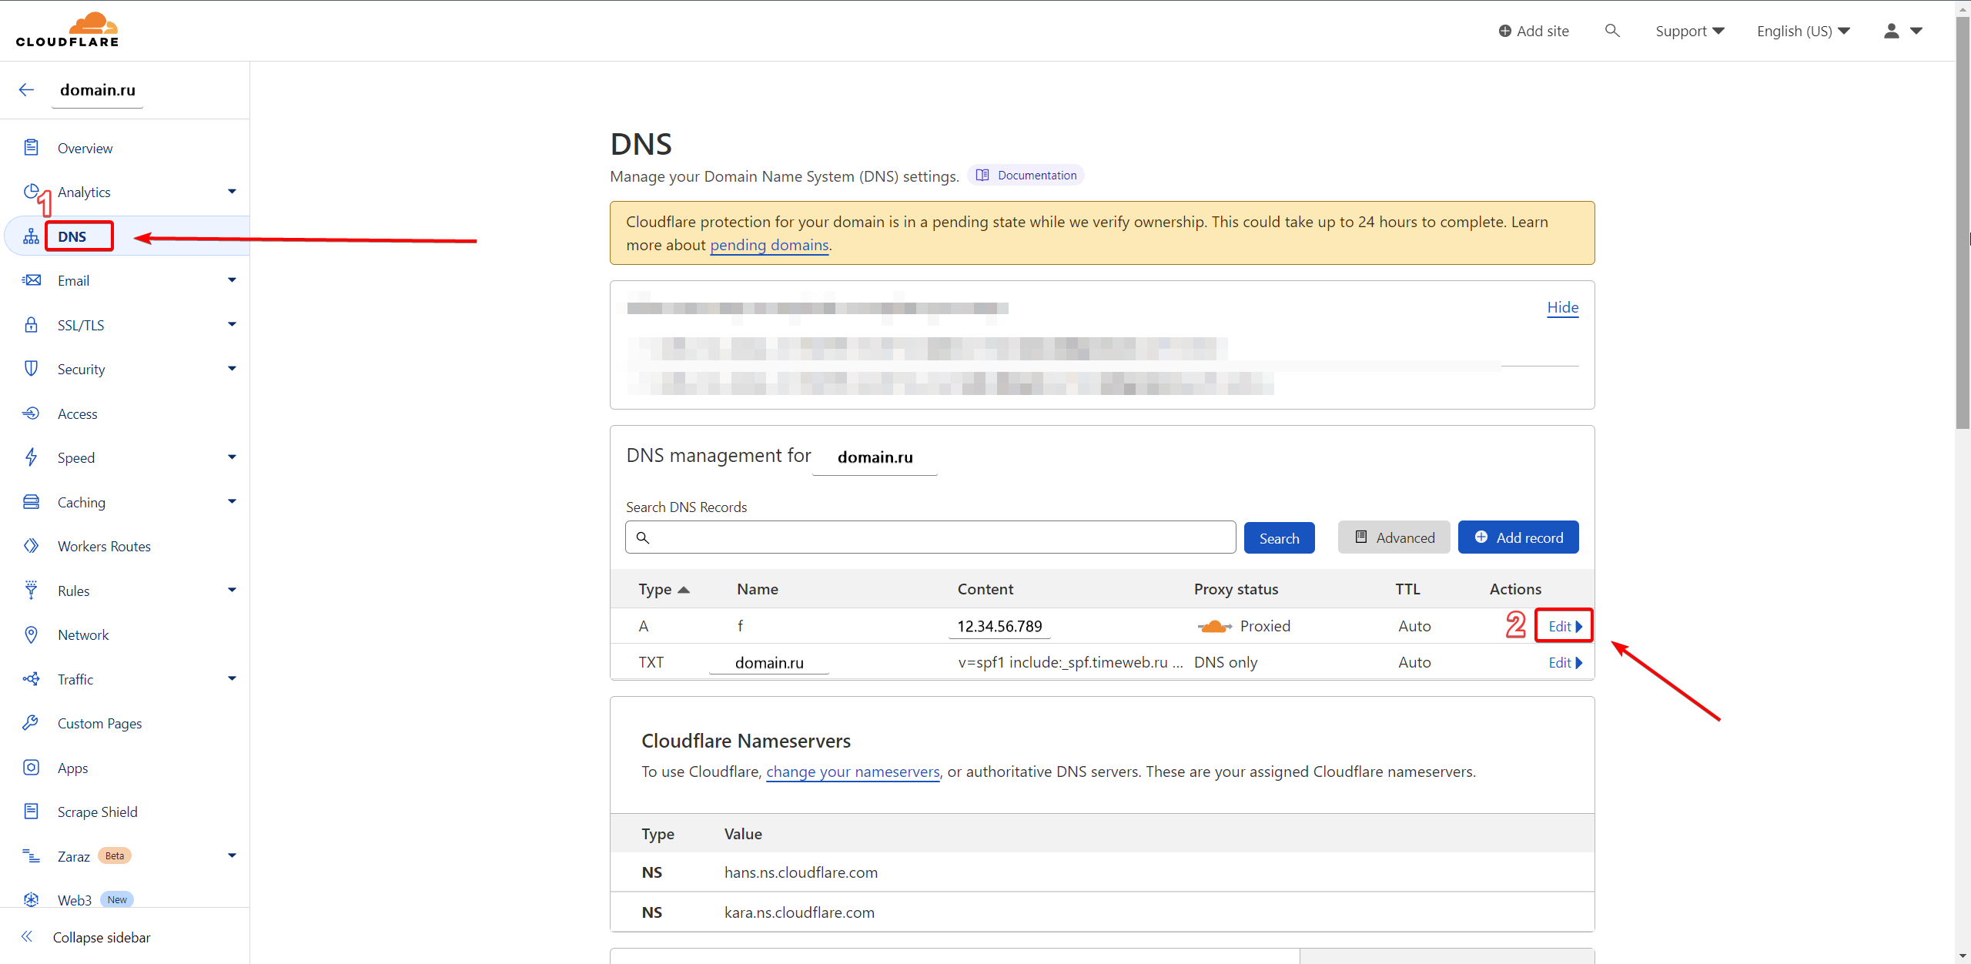Click the back arrow next to domain.ru
This screenshot has height=964, width=1971.
click(x=26, y=90)
